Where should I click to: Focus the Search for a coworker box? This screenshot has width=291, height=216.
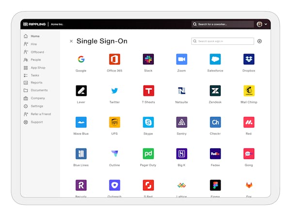(223, 24)
